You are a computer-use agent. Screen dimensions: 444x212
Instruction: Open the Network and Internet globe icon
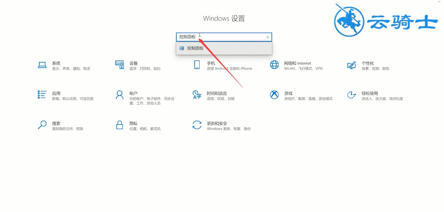coord(274,65)
